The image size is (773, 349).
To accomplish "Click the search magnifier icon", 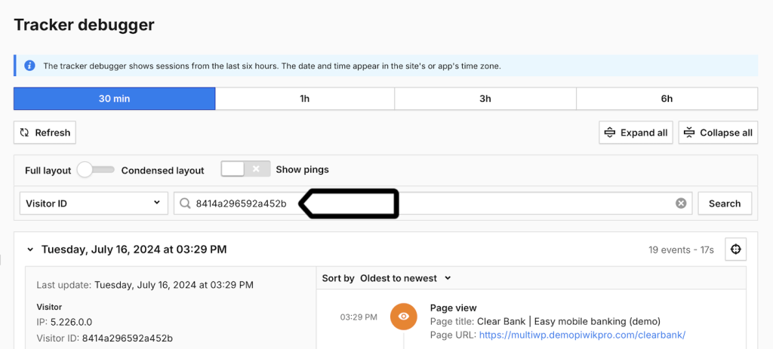I will (185, 204).
